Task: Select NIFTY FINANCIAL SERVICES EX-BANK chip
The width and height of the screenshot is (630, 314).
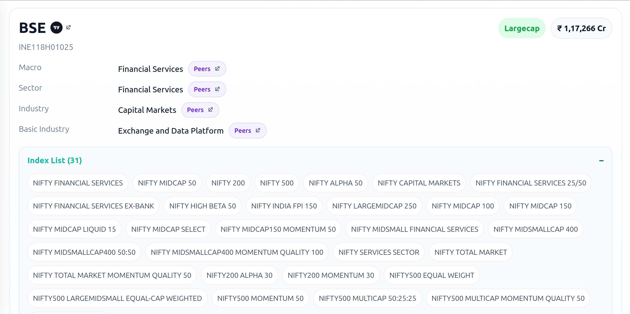Action: coord(93,206)
